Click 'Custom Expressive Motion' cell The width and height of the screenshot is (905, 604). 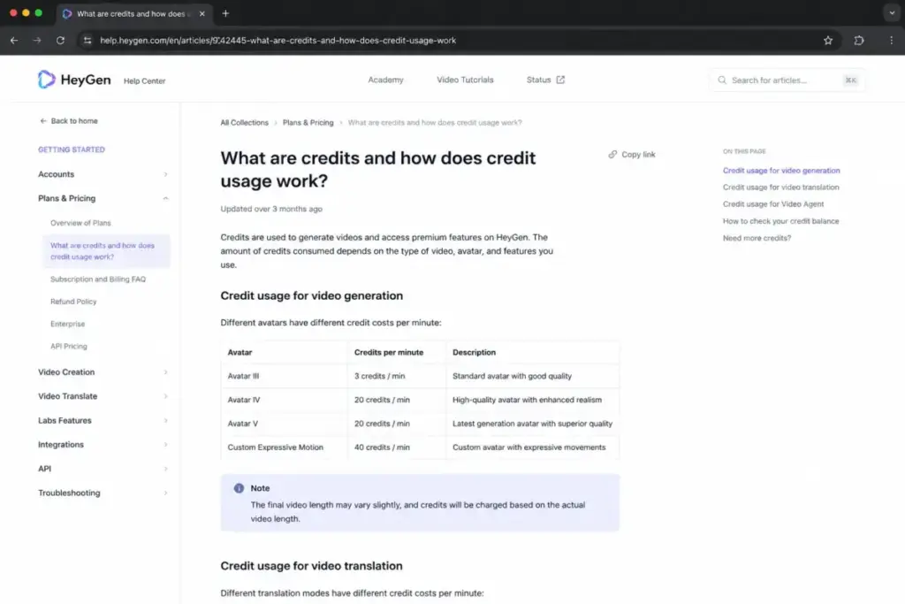[x=284, y=447]
